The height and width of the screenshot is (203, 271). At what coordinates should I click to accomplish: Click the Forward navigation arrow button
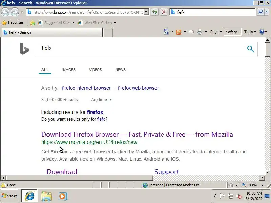(x=15, y=12)
